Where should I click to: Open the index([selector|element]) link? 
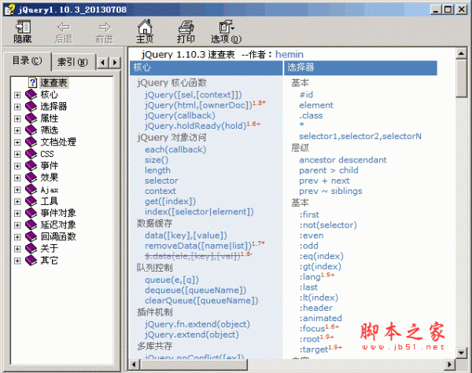199,212
